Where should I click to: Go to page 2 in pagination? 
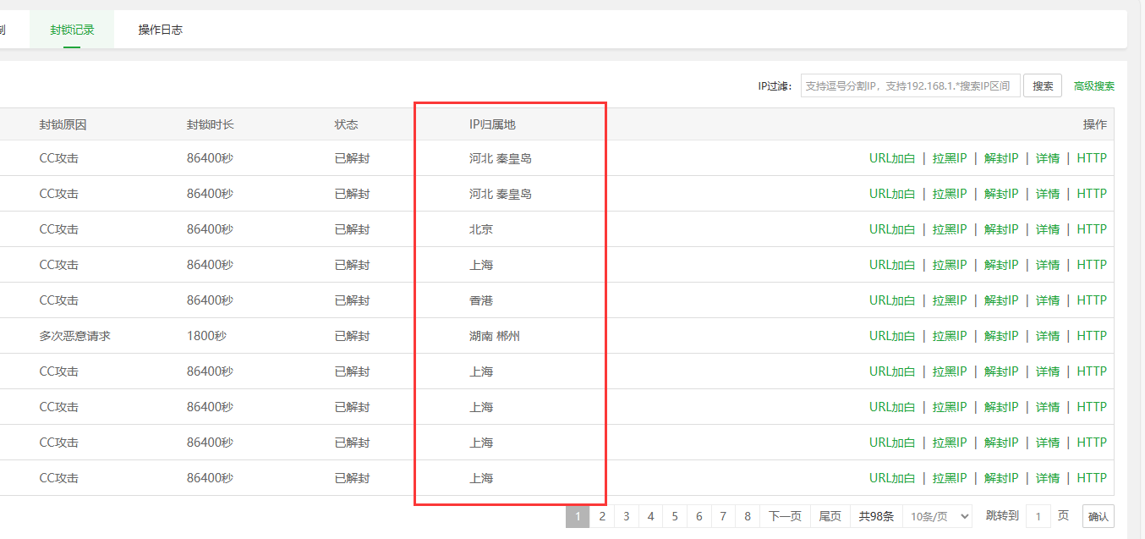pyautogui.click(x=602, y=516)
